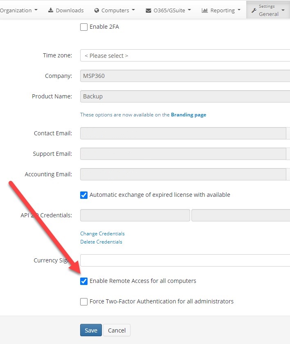The width and height of the screenshot is (290, 344).
Task: Expand the Settings General dropdown caret
Action: (x=283, y=10)
